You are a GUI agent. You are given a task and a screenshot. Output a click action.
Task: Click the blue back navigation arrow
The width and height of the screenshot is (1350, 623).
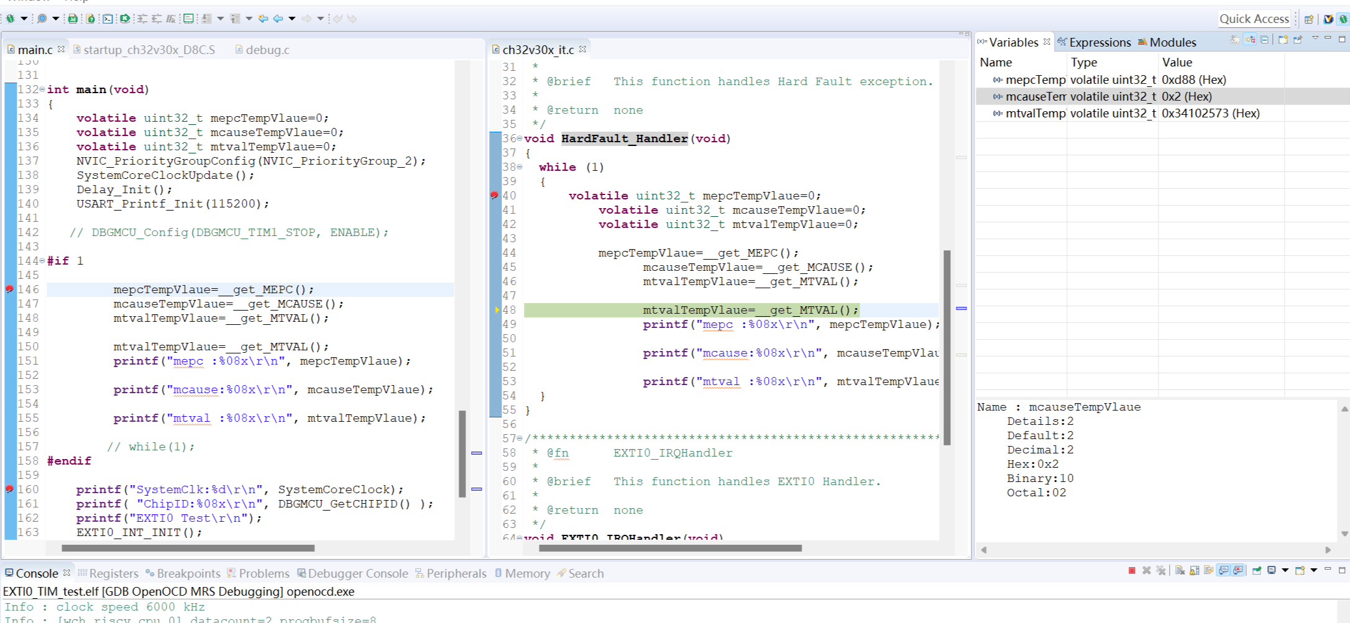pos(278,19)
